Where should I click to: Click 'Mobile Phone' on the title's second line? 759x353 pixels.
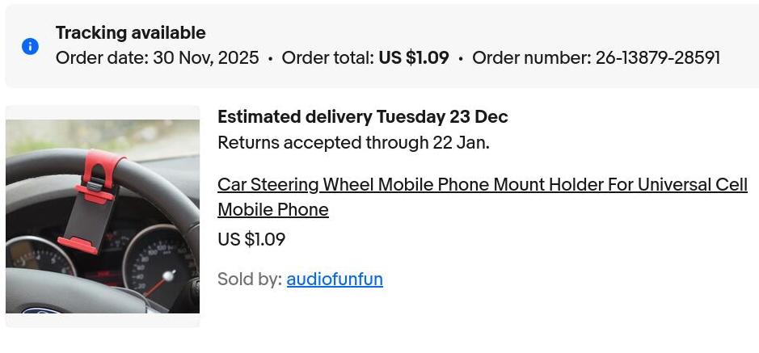coord(272,210)
